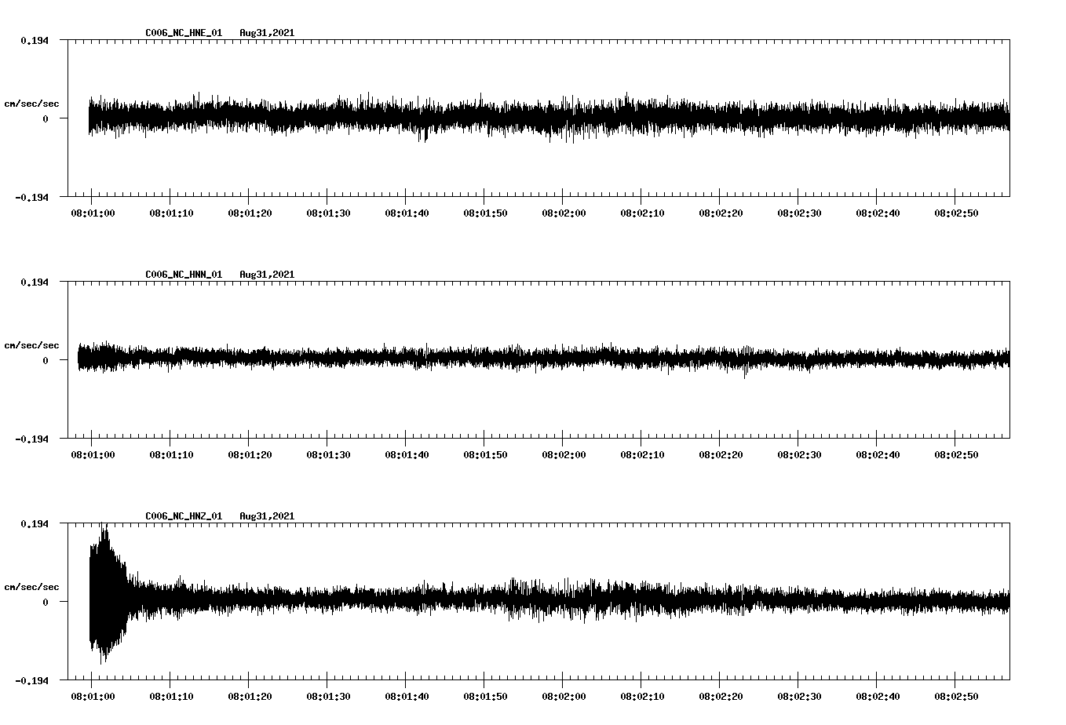Viewport: 1066px width, 725px height.
Task: Click 08:02:40 on the HNE time axis
Action: 878,213
